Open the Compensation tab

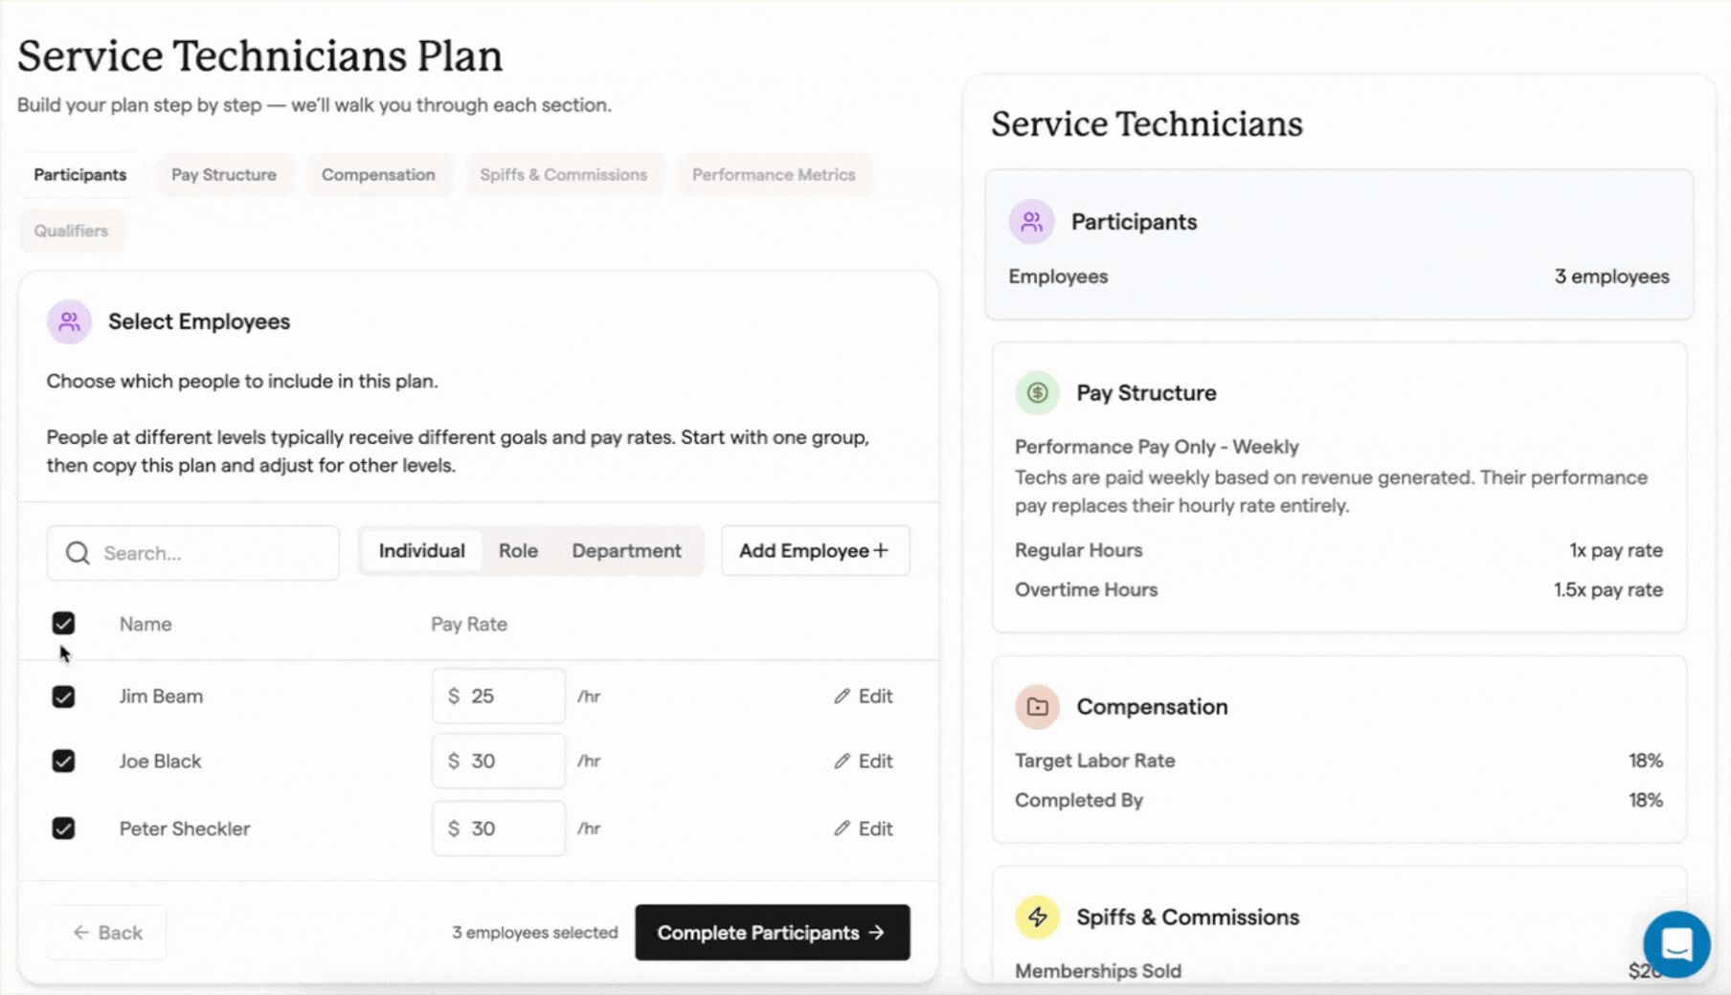coord(378,175)
